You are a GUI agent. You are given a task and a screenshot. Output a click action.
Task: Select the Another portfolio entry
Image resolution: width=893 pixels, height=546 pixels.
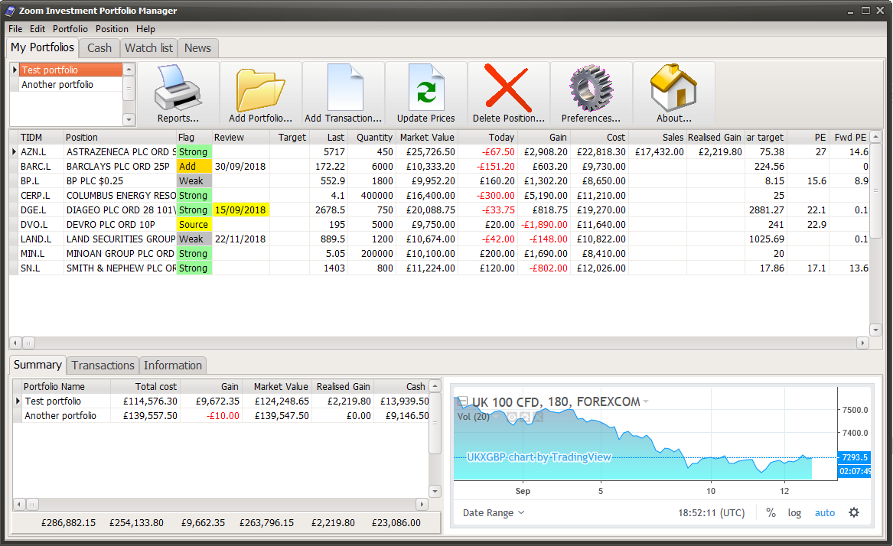58,84
